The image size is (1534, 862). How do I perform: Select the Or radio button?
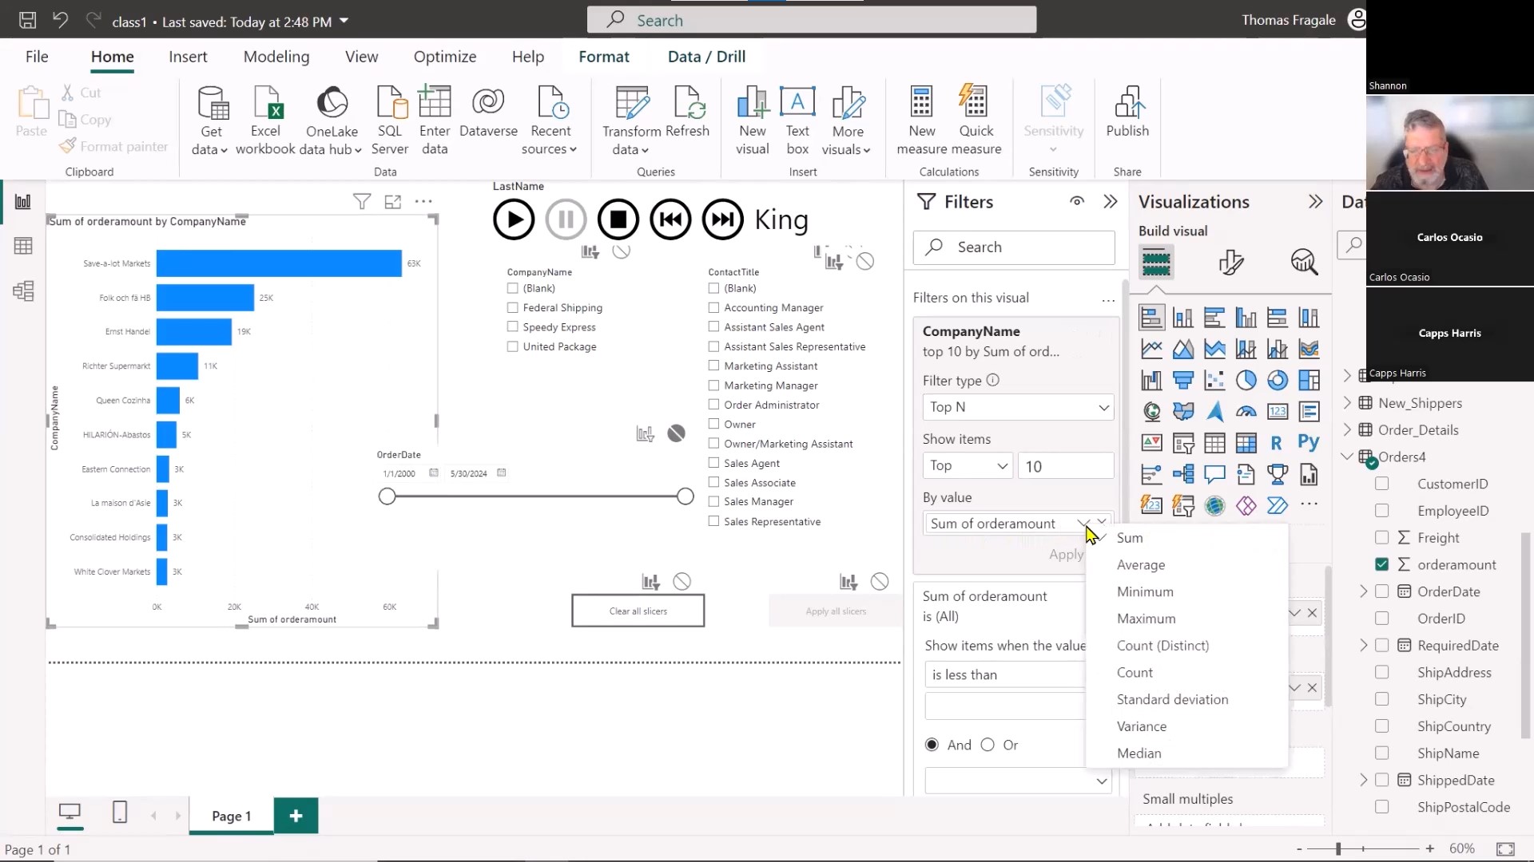coord(988,744)
